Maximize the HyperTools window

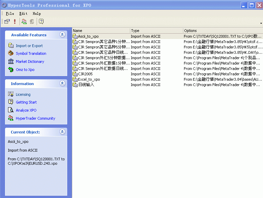[x=252, y=5]
